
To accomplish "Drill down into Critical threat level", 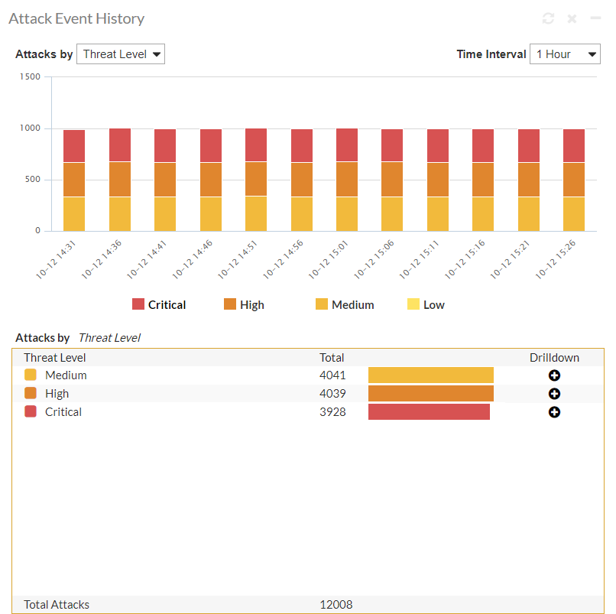I will click(555, 412).
